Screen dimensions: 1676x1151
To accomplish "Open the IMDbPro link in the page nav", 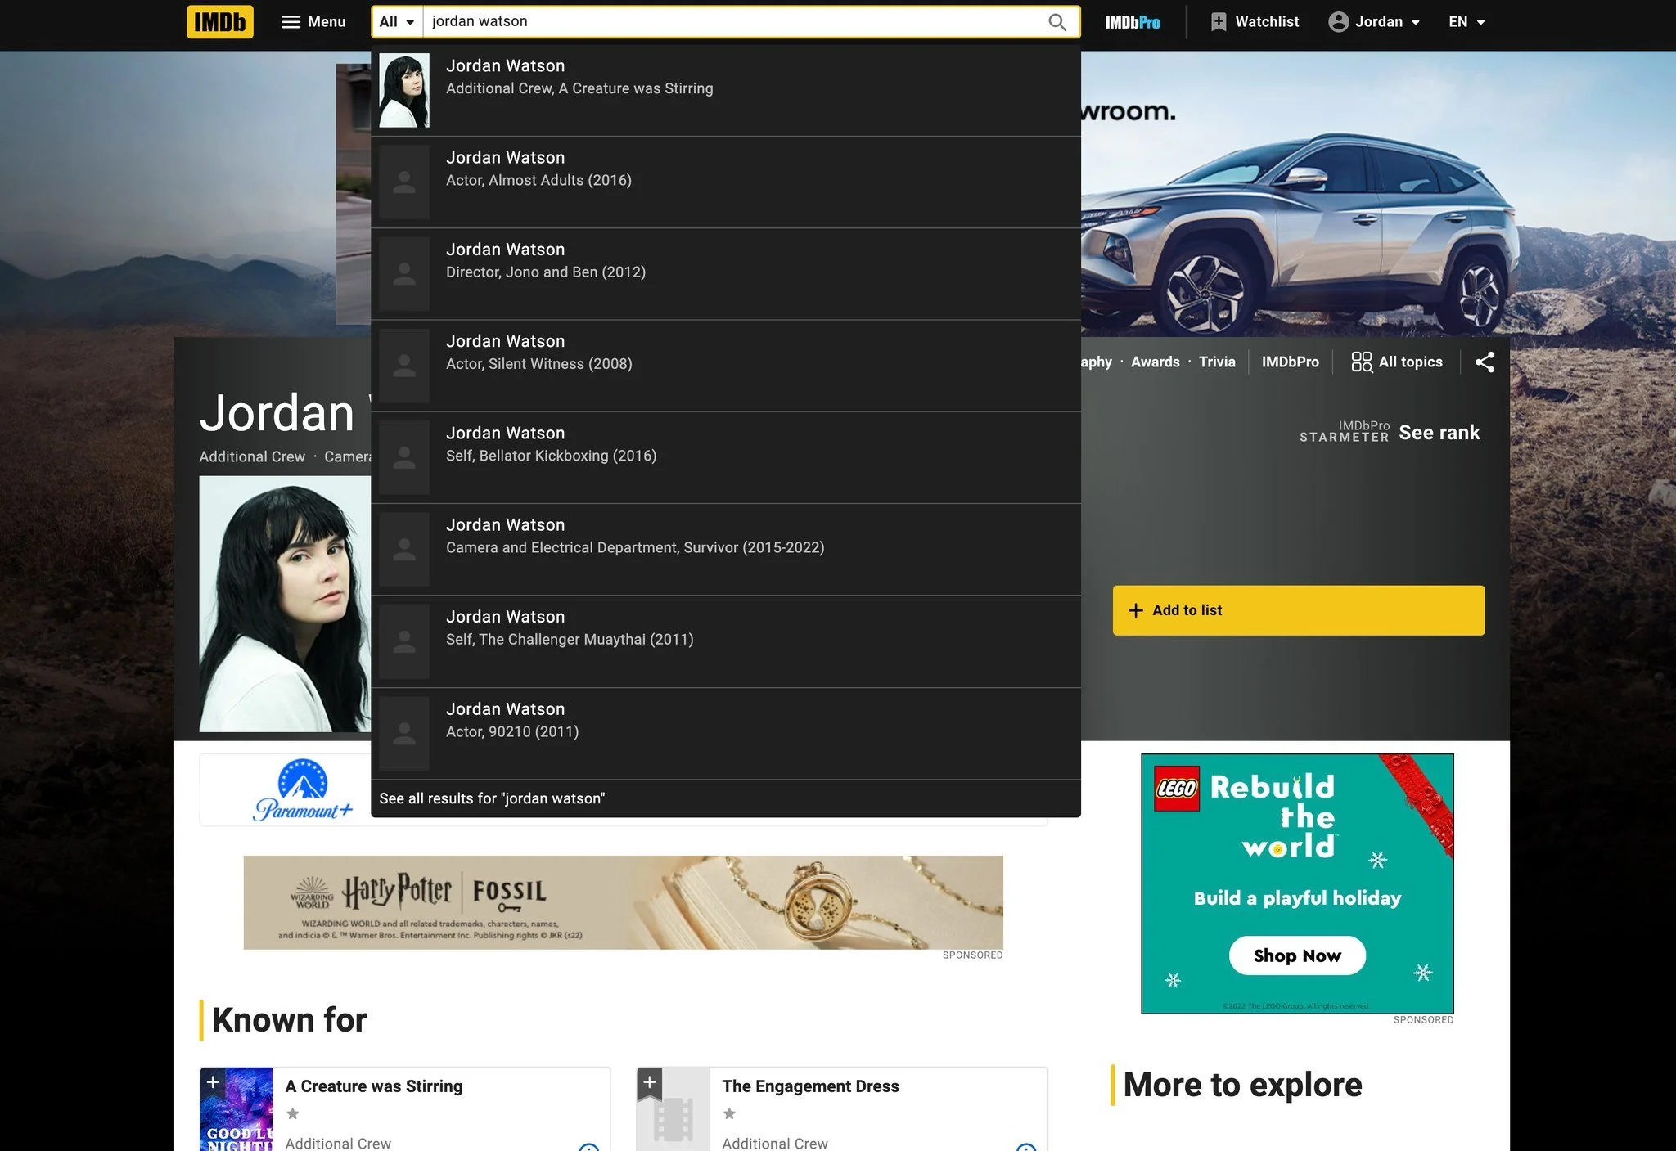I will tap(1290, 362).
